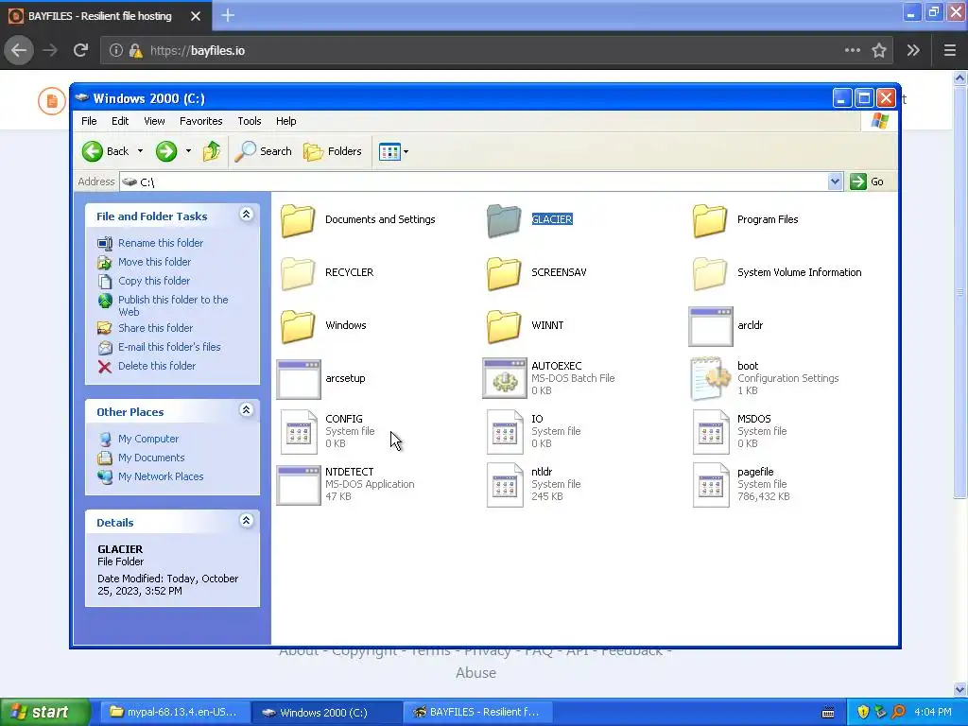Select the pagefile system file icon

tap(711, 485)
